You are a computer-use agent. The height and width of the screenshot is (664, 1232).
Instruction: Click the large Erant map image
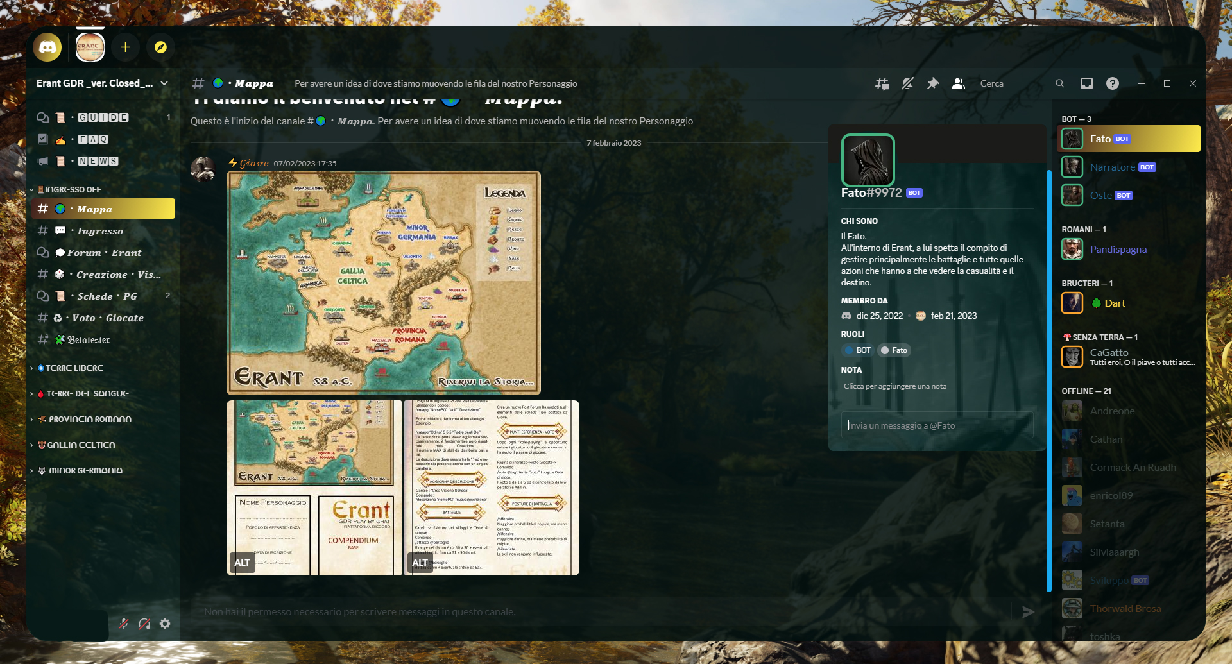pos(384,283)
